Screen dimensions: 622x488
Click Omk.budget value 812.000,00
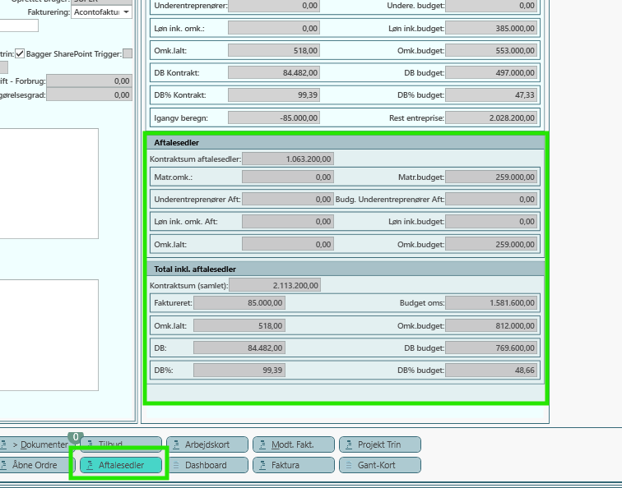(x=491, y=325)
